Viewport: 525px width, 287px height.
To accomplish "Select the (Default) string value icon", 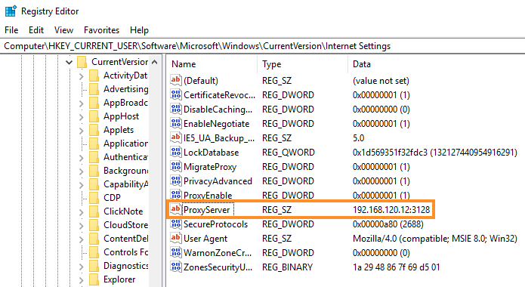I will point(176,80).
